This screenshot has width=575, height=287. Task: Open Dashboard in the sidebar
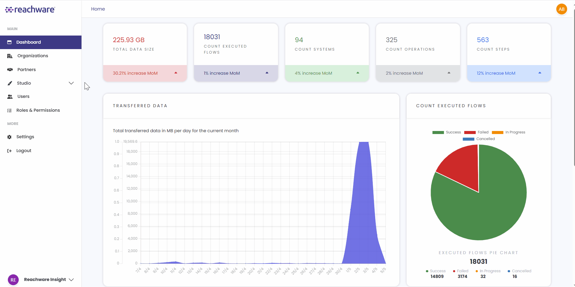[41, 42]
